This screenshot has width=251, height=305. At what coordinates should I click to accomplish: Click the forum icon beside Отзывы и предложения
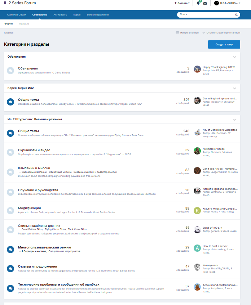[10, 269]
